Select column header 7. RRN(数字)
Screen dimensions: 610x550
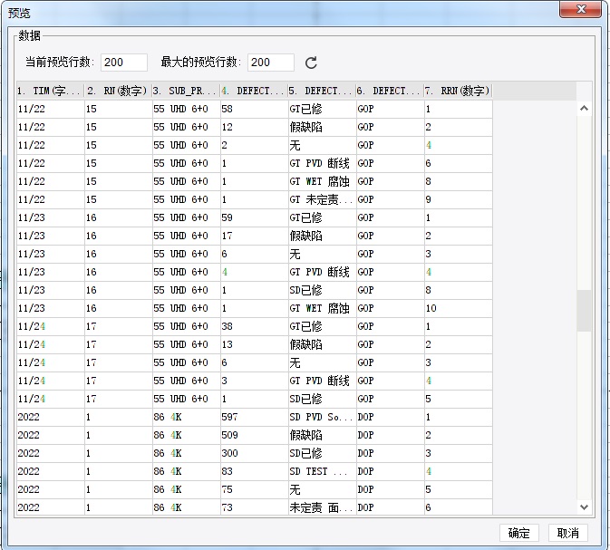click(459, 91)
